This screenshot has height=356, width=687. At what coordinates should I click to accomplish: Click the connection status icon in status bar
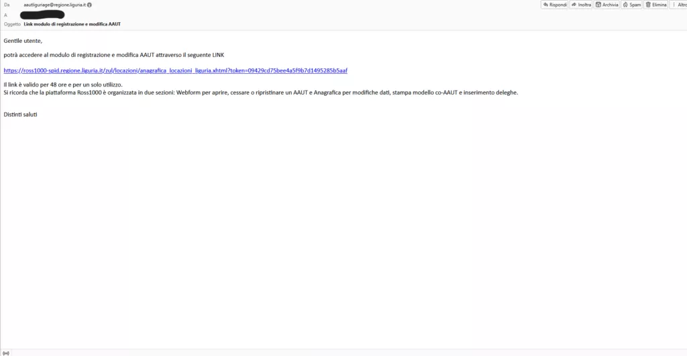coord(6,352)
